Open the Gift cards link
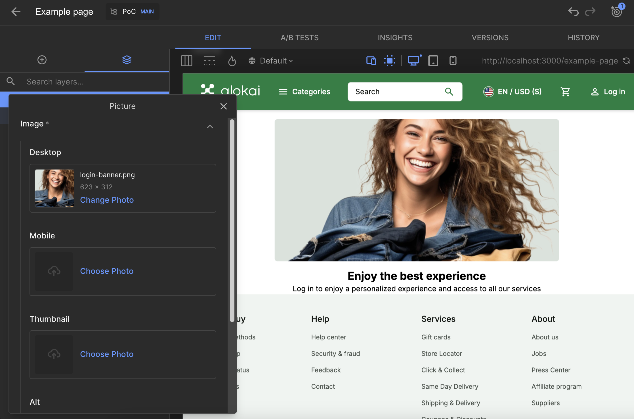Image resolution: width=634 pixels, height=419 pixels. 436,337
